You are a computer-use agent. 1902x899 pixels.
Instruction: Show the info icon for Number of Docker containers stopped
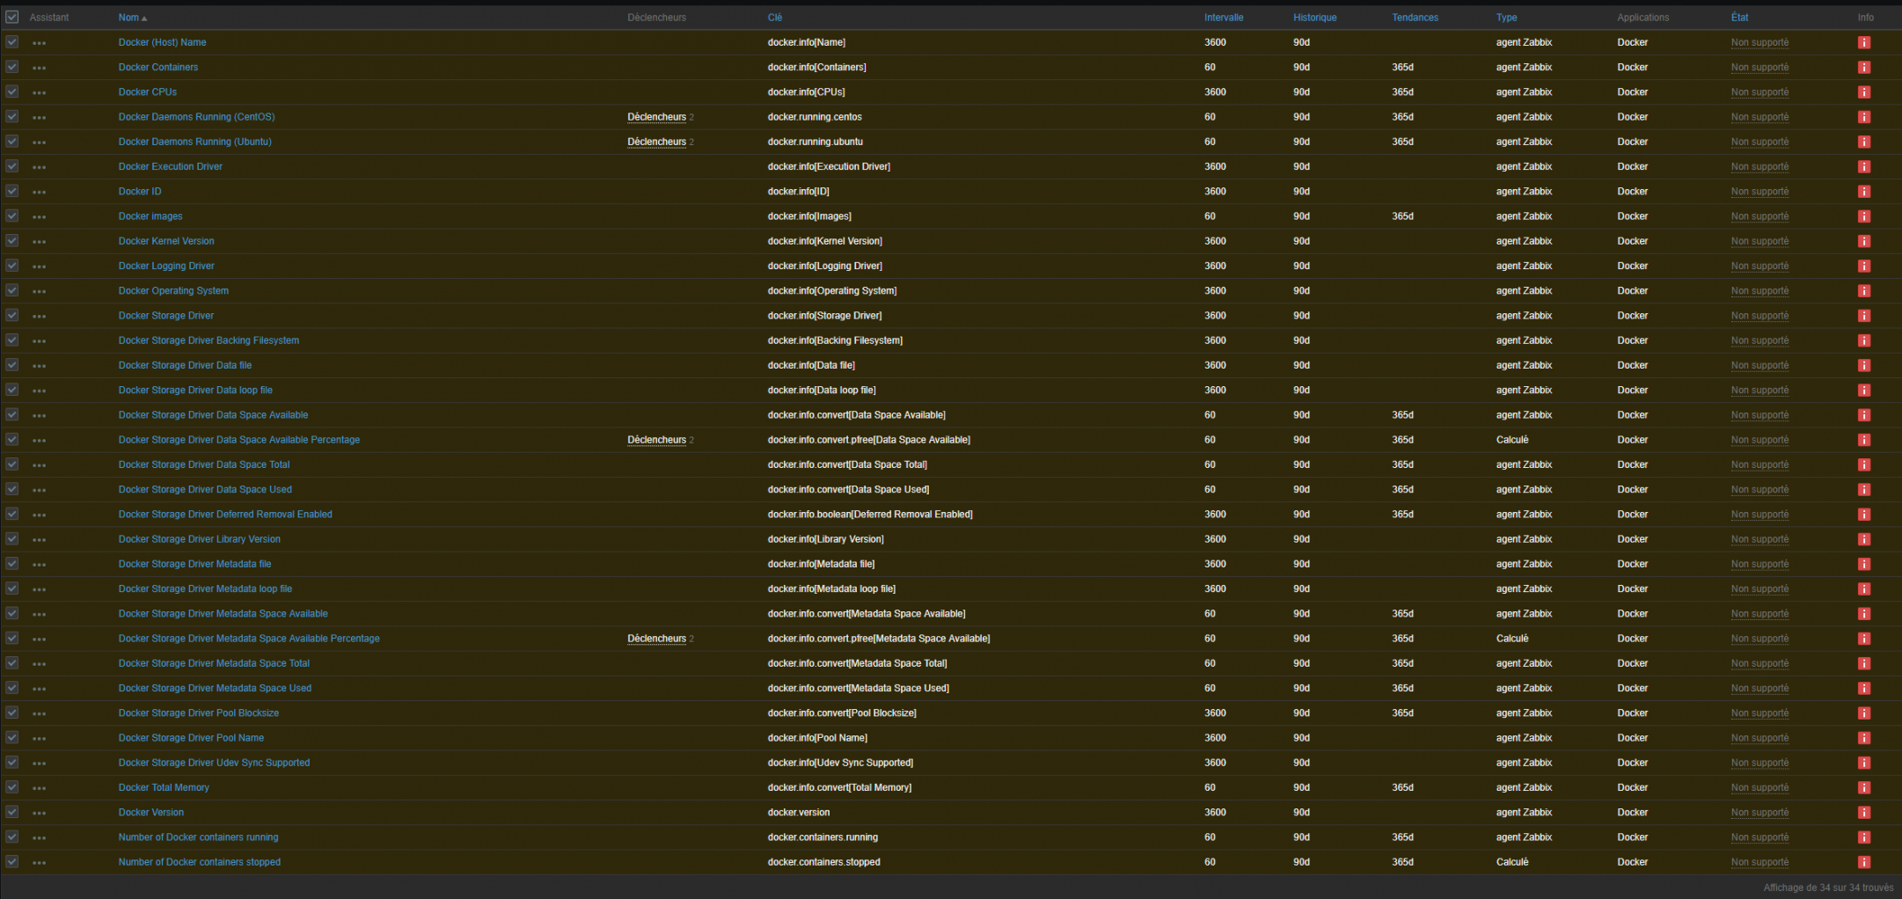[1863, 862]
